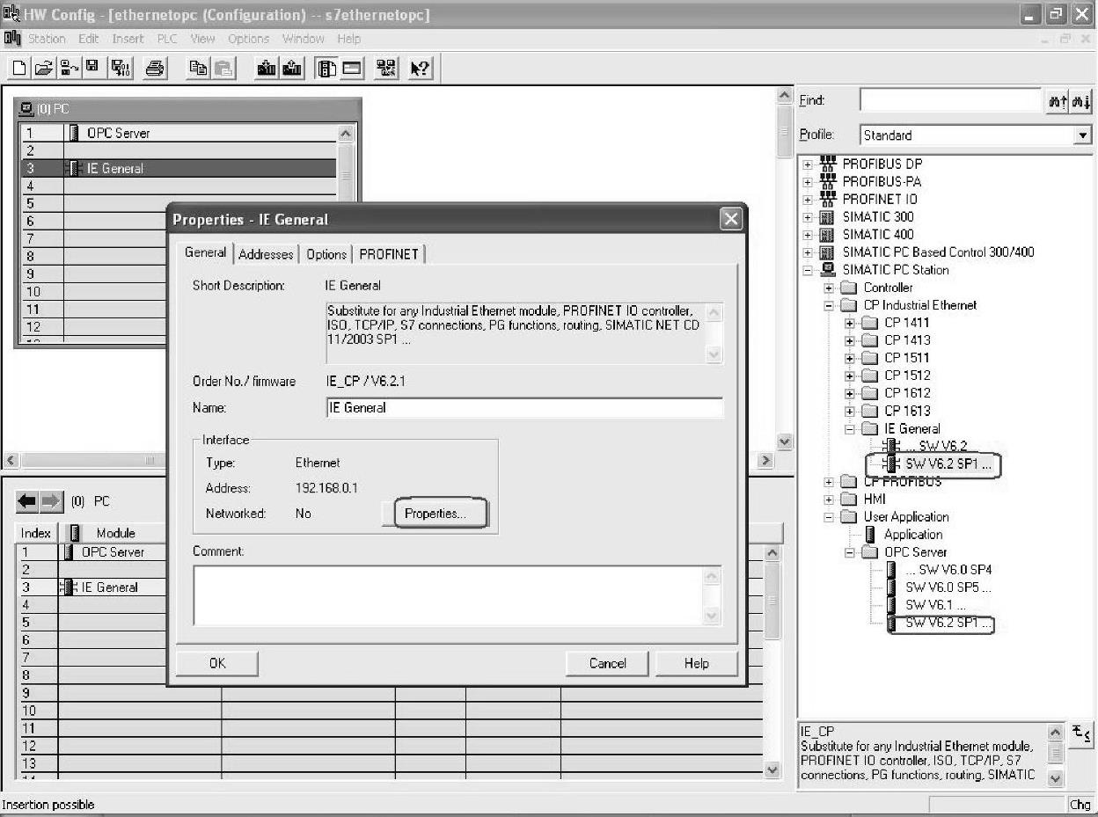The height and width of the screenshot is (817, 1098).
Task: Click inside the Name text field
Action: 523,408
